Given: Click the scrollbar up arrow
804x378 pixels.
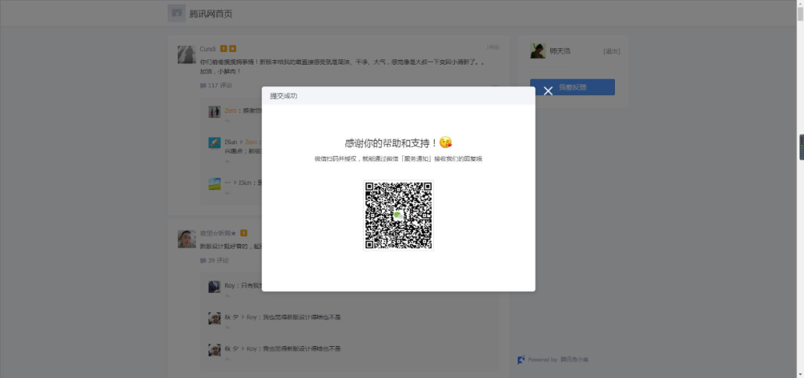Looking at the screenshot, I should point(800,4).
